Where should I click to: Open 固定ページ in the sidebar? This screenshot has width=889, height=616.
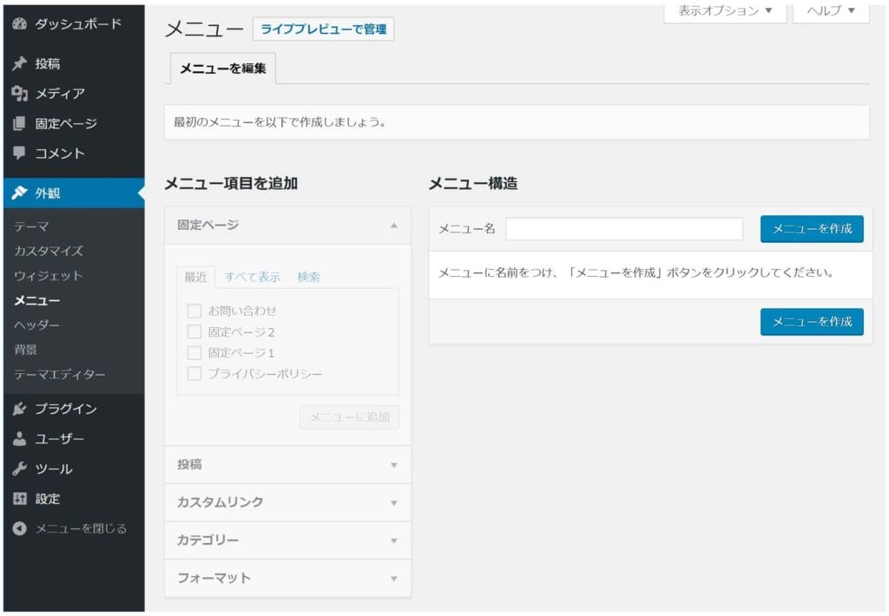pos(66,123)
